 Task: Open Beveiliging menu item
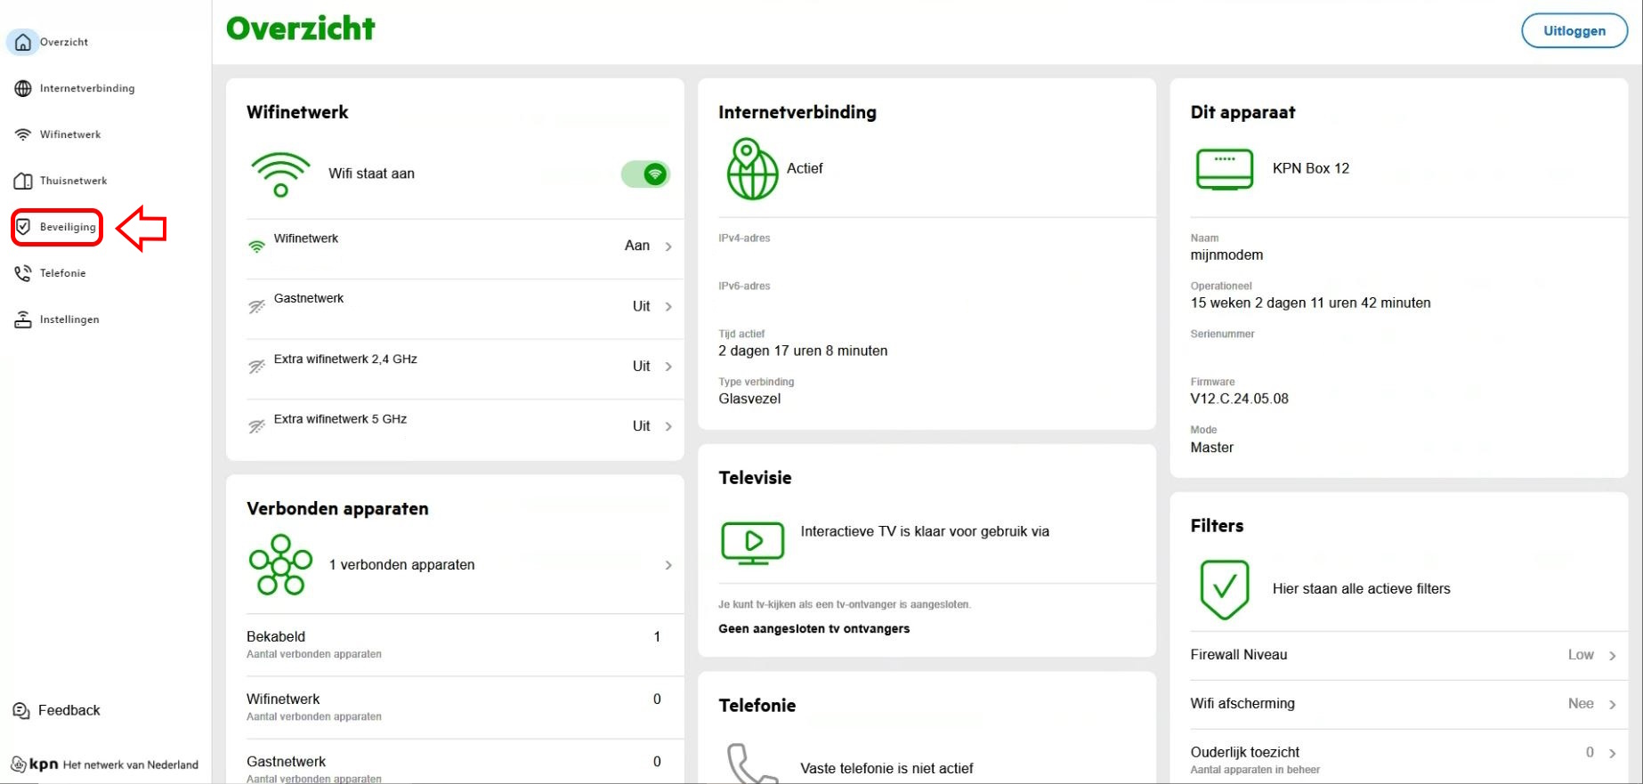[x=68, y=227]
